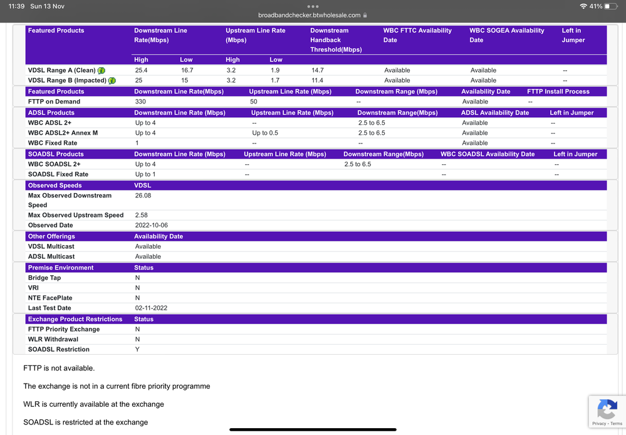Click the 'SOADSL Products' header cell
Image resolution: width=626 pixels, height=435 pixels.
pyautogui.click(x=56, y=154)
